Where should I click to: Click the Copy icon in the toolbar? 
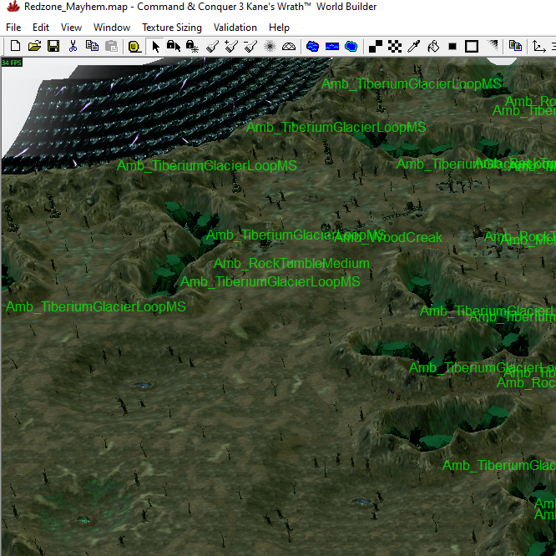(x=92, y=46)
